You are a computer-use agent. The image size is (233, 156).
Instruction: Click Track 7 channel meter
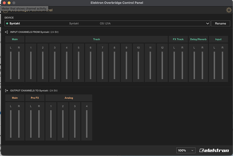click(102, 66)
